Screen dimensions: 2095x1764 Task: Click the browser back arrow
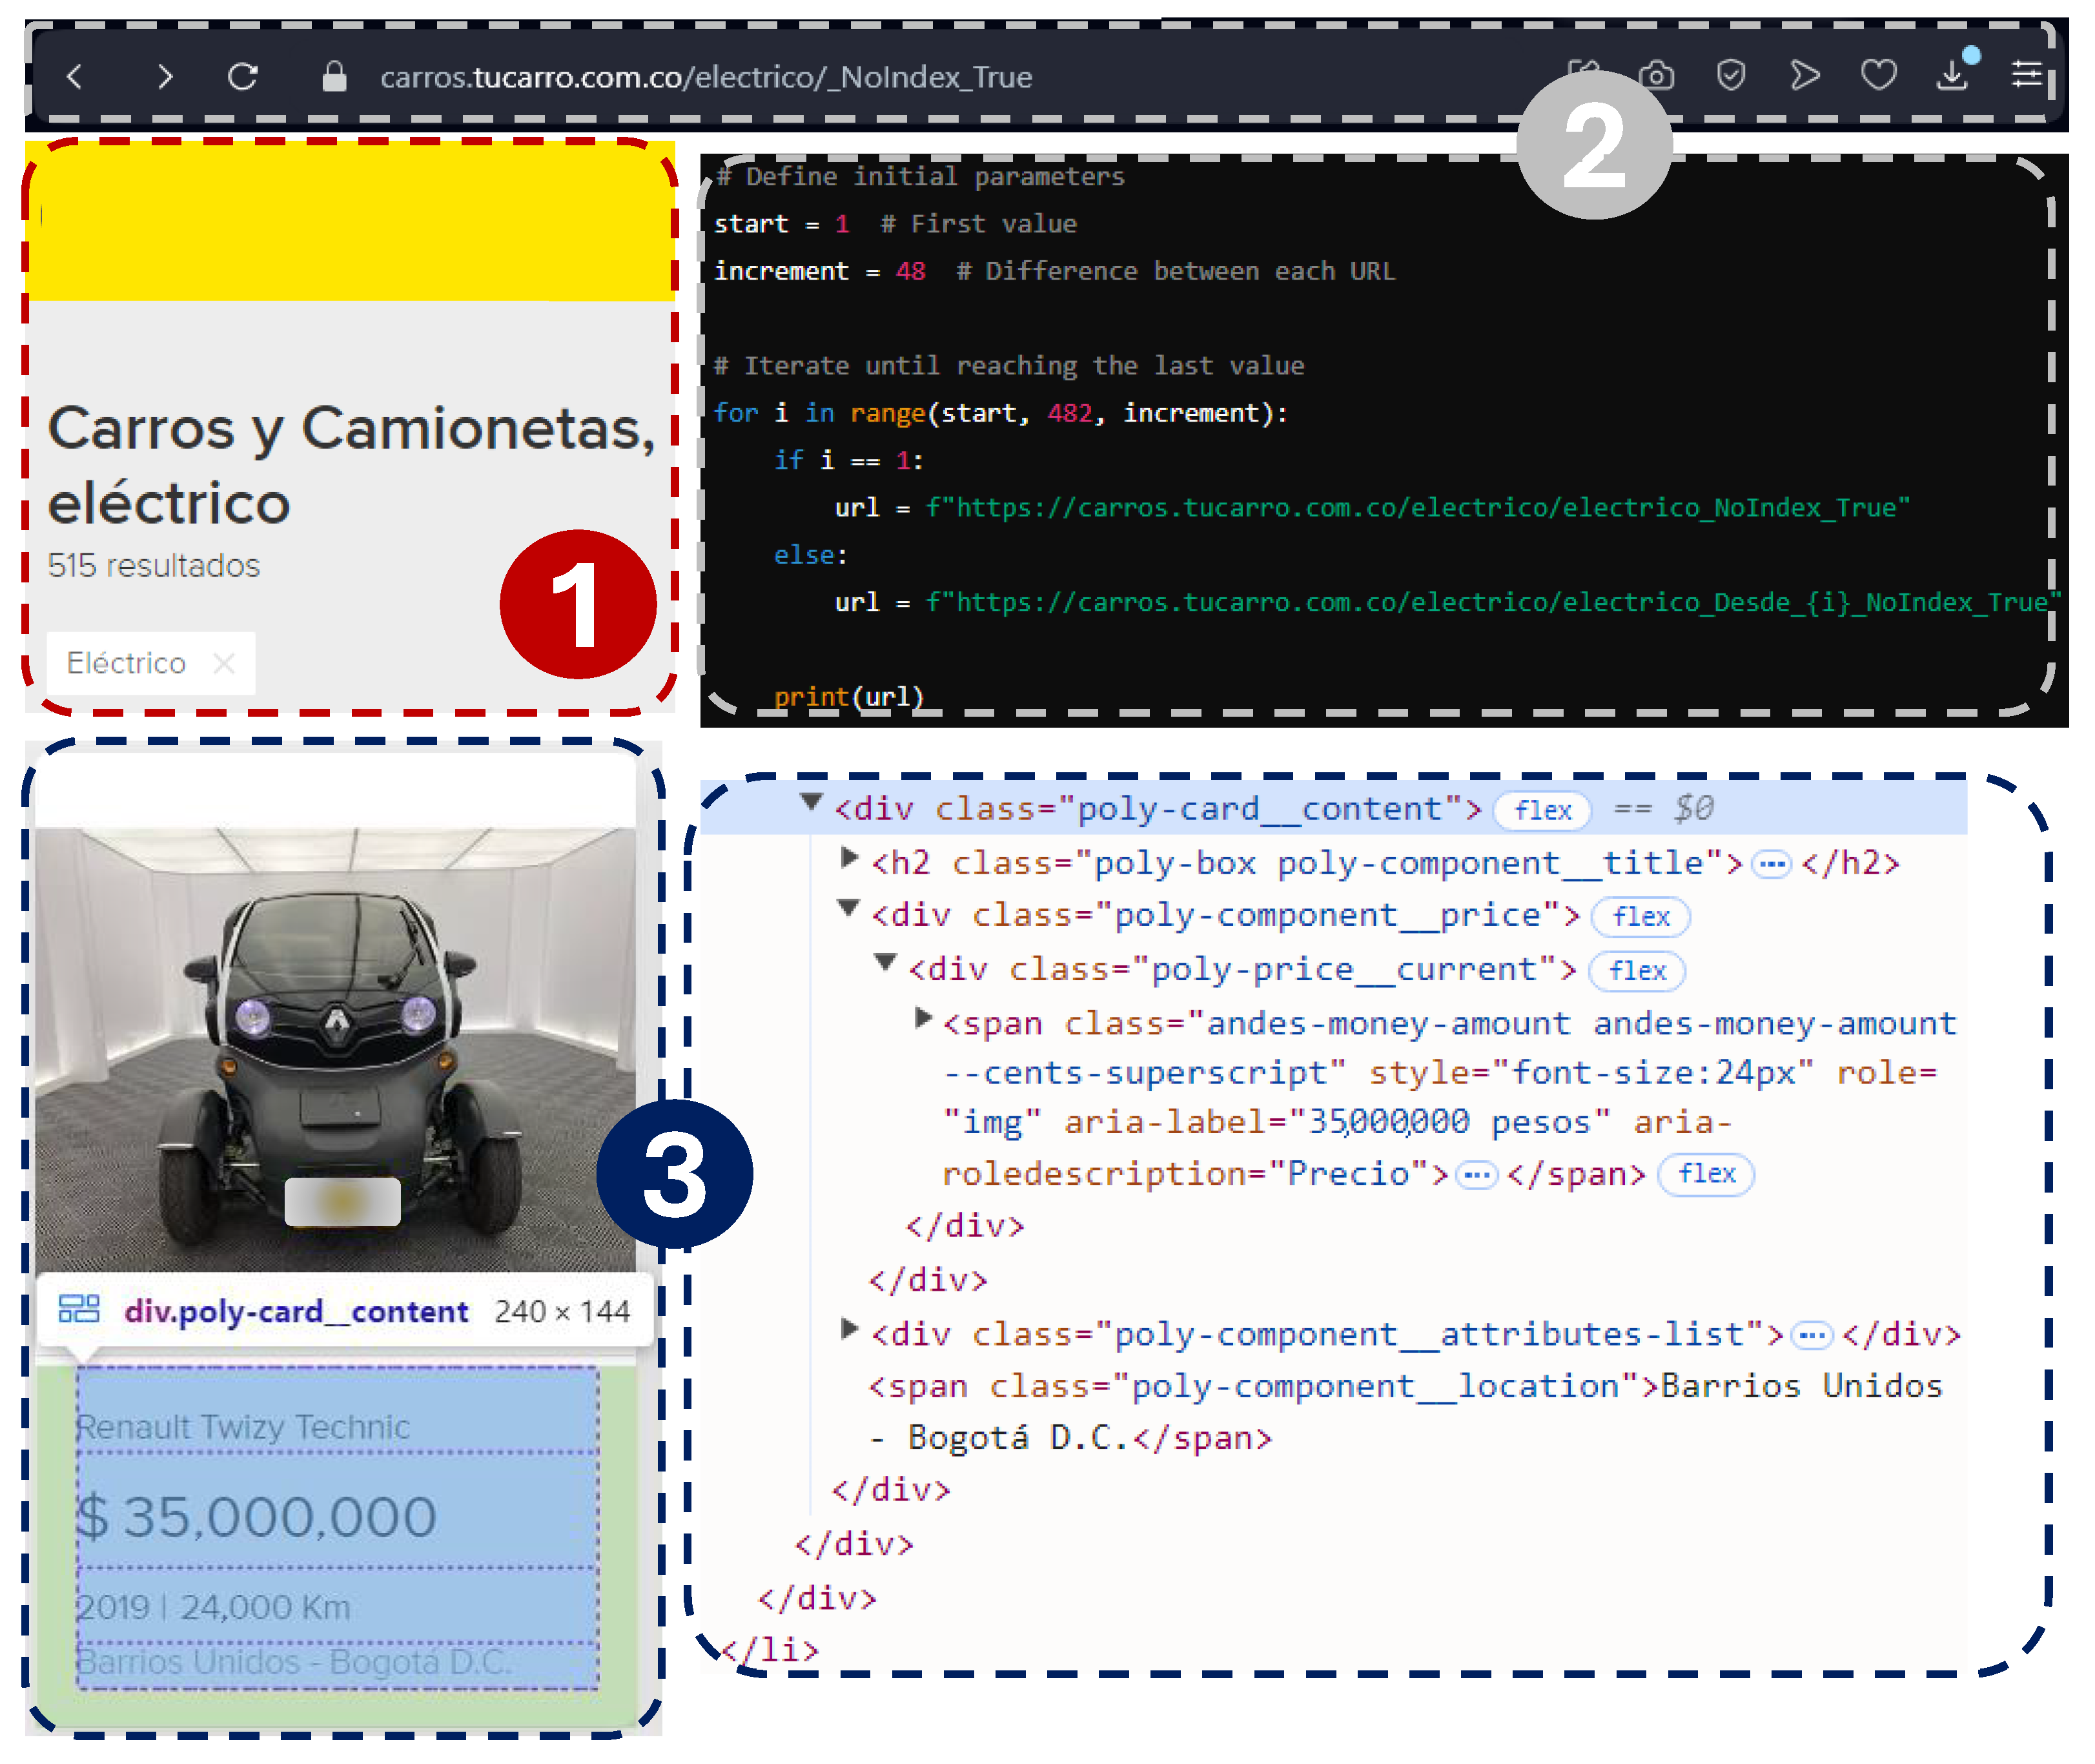74,76
